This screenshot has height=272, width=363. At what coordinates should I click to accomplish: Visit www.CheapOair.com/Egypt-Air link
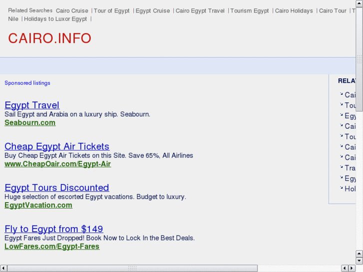(x=57, y=164)
